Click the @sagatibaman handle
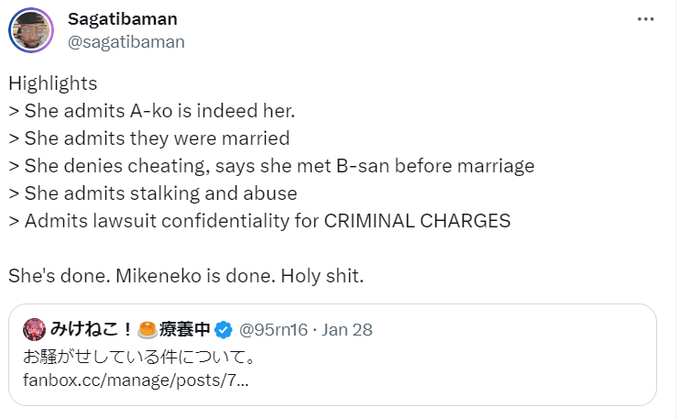Image resolution: width=680 pixels, height=419 pixels. point(126,42)
